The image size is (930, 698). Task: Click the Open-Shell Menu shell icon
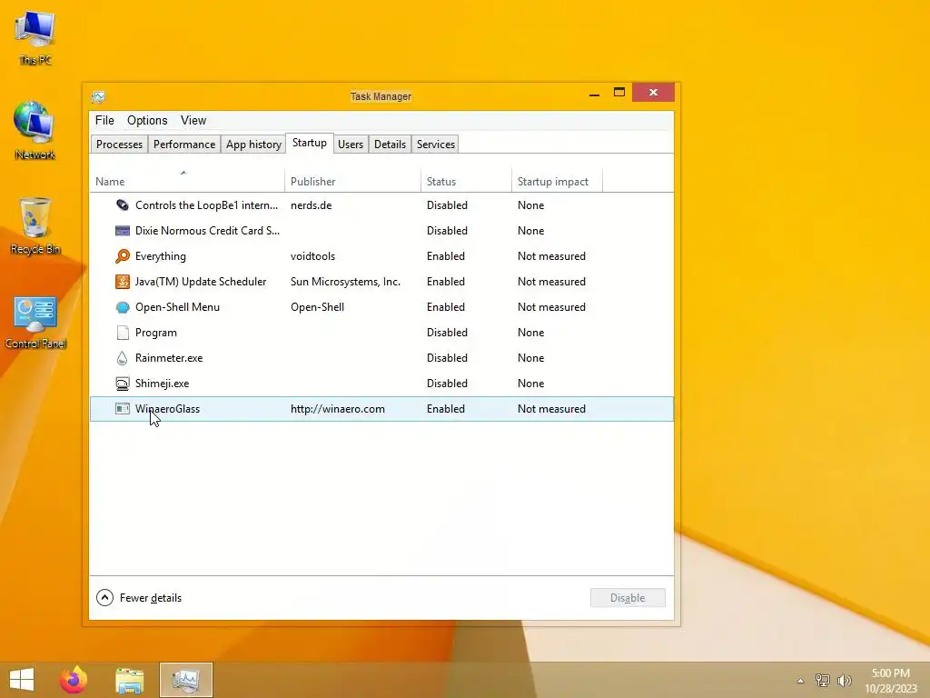[123, 307]
